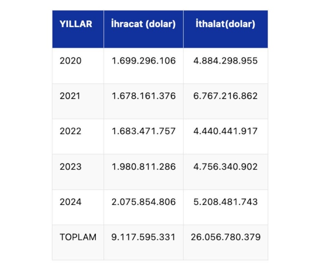Click the TOPLAM row label
This screenshot has height=263, width=326.
click(78, 237)
